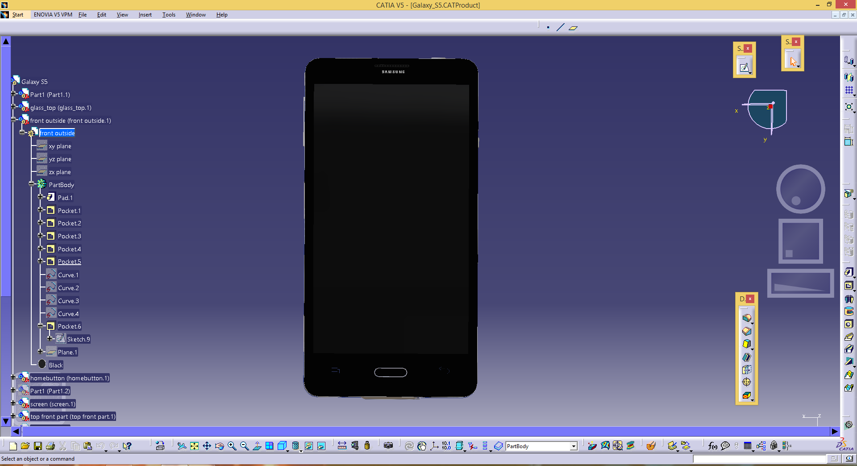Open the Tools menu
Screen dimensions: 857x466
pyautogui.click(x=169, y=15)
